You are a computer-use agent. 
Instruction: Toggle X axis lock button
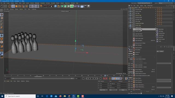tap(31, 6)
